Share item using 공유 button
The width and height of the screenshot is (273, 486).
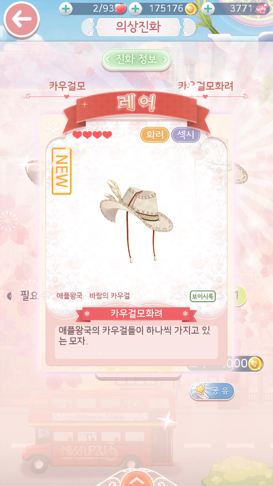click(x=212, y=391)
